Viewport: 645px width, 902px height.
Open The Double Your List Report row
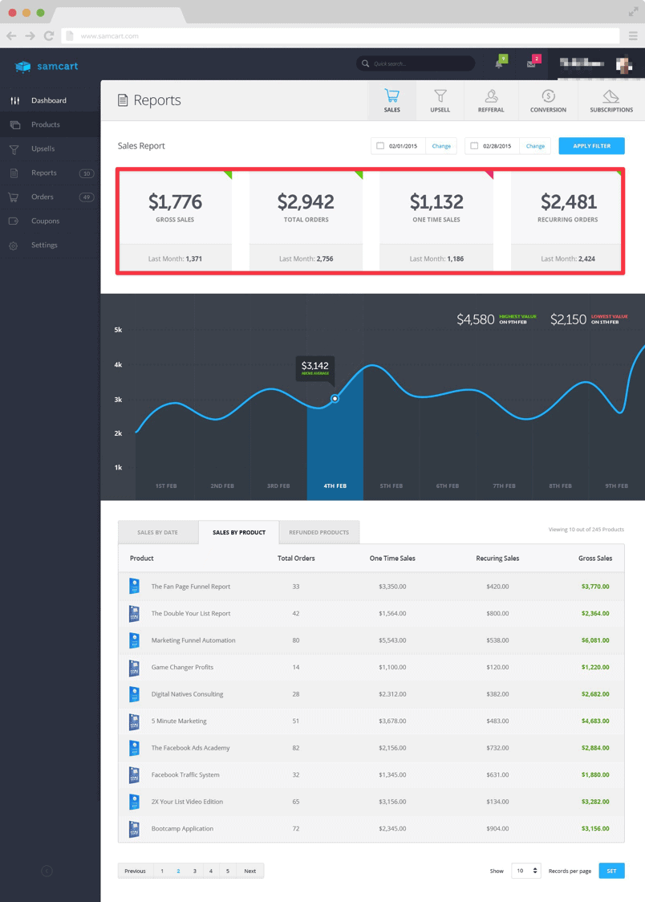tap(371, 614)
